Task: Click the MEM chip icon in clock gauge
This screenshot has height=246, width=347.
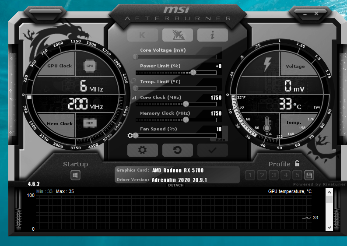Action: [90, 123]
